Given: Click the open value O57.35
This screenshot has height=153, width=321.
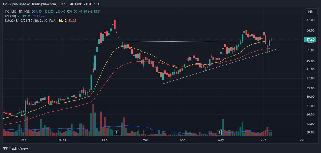Looking at the screenshot, I should (x=37, y=12).
